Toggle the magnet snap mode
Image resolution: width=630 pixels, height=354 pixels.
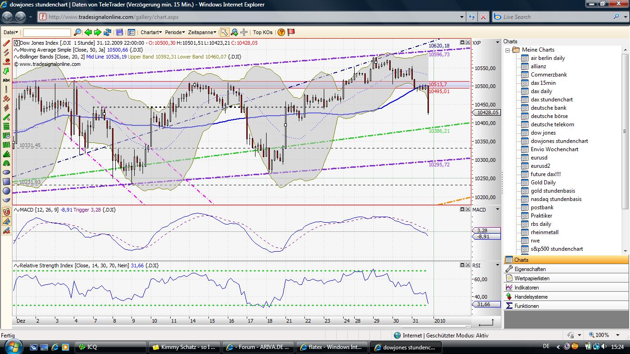[x=6, y=212]
